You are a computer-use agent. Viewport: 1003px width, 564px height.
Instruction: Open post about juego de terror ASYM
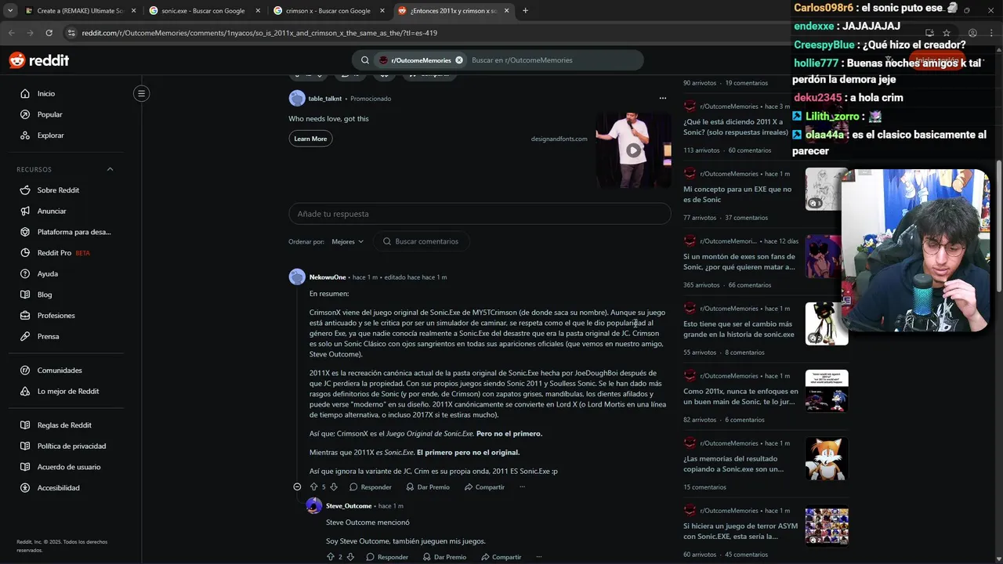740,531
